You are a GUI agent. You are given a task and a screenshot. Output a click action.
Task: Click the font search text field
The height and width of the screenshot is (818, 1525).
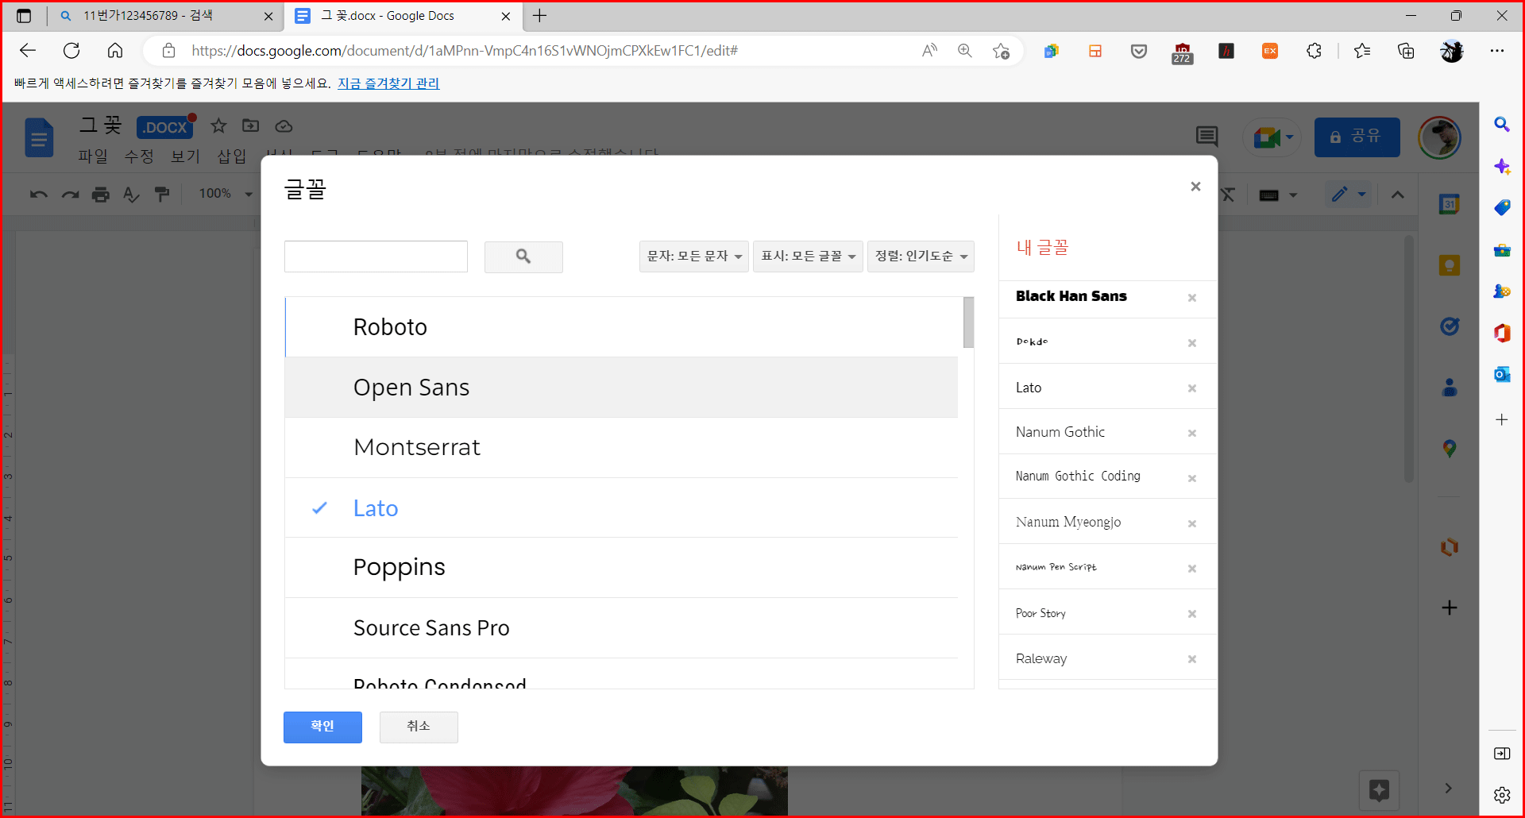(x=376, y=257)
